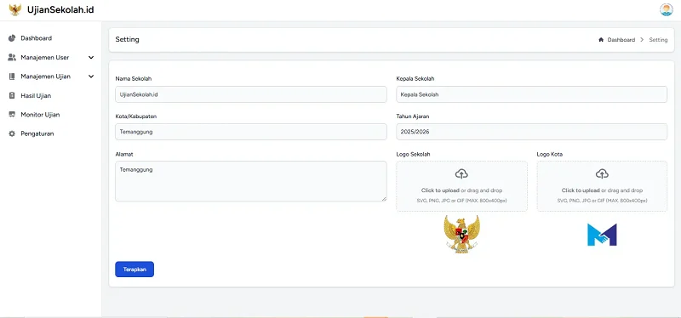Click the Terapkan button

(x=134, y=269)
